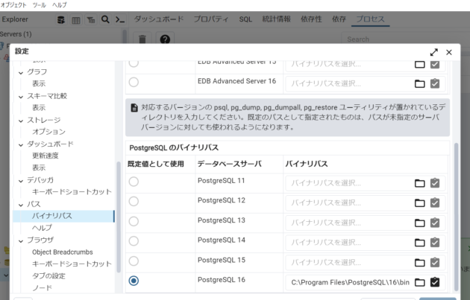This screenshot has width=470, height=300.
Task: Click the help question mark icon
Action: (165, 39)
